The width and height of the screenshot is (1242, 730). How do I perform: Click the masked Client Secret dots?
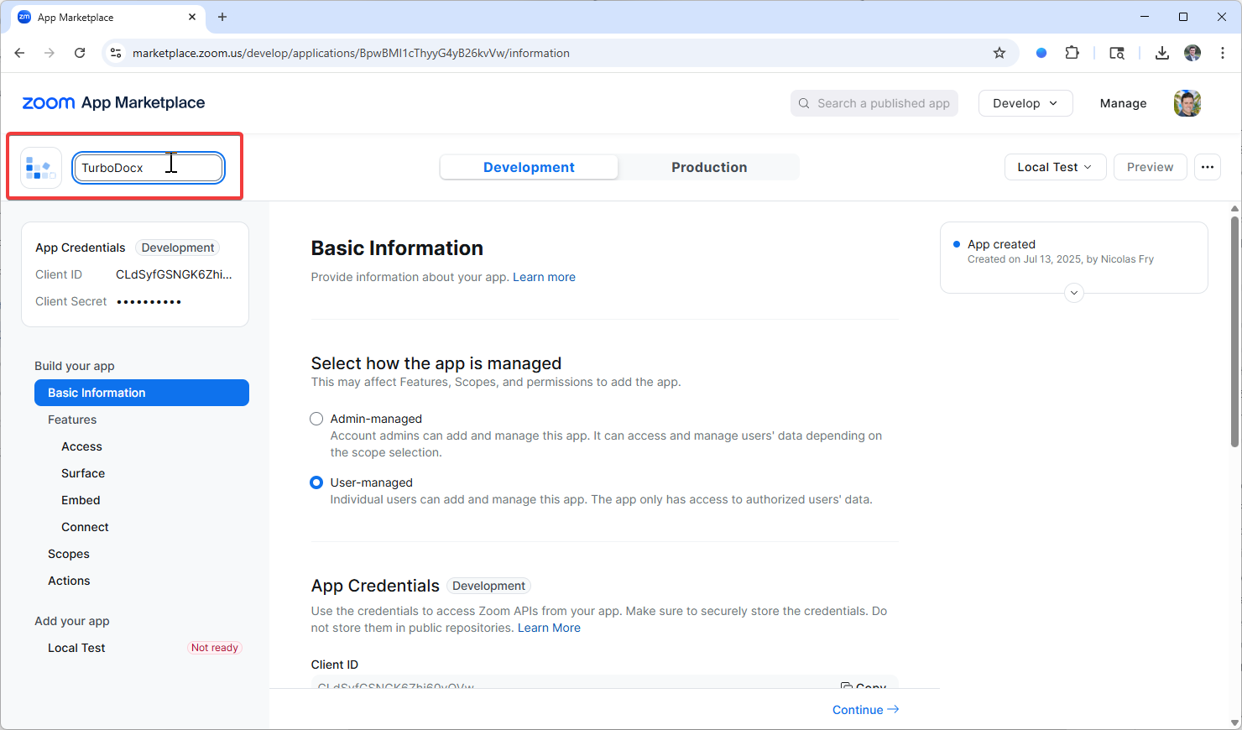(149, 301)
